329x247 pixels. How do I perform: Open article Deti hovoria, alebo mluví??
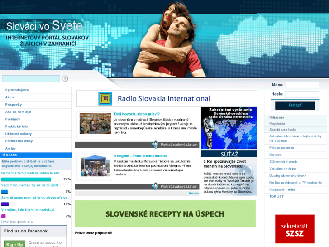click(137, 114)
